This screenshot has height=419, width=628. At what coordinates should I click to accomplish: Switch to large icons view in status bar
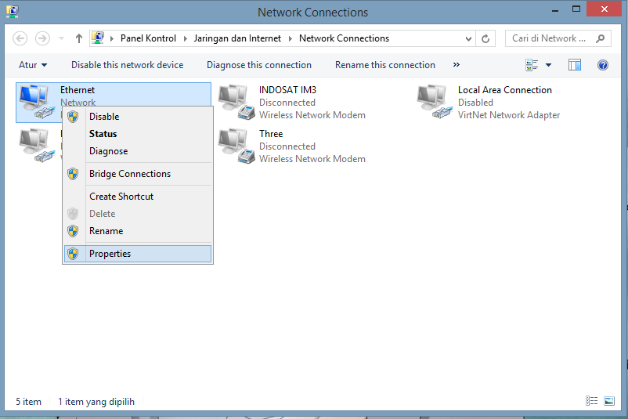[609, 401]
